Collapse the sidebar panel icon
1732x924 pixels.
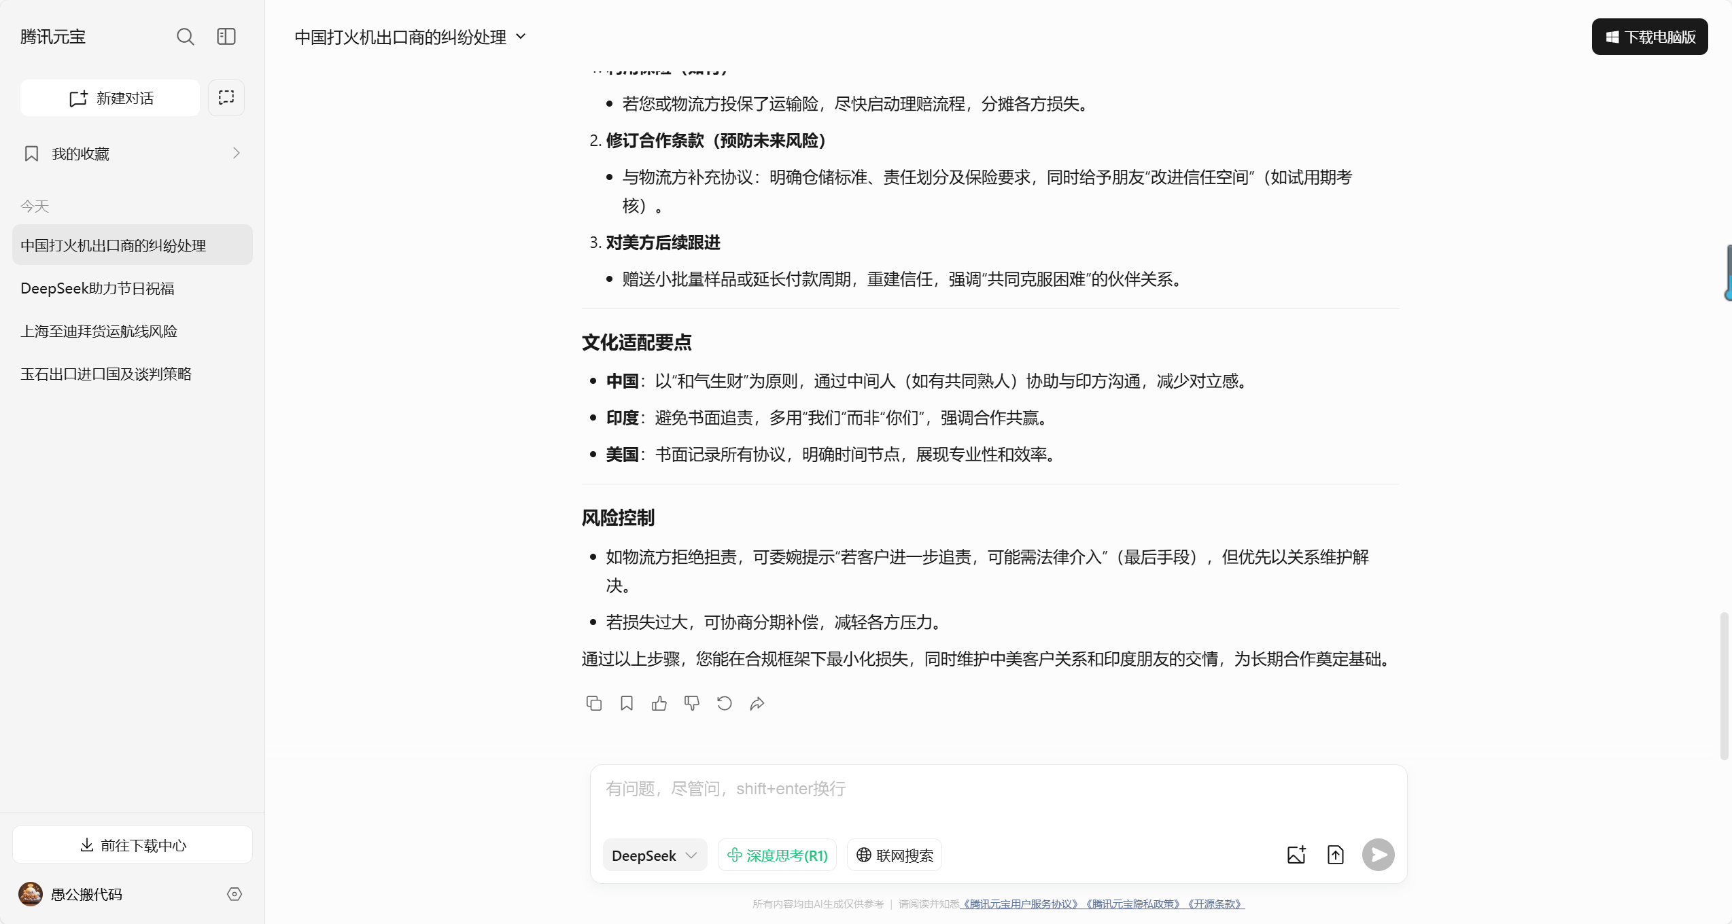point(226,37)
